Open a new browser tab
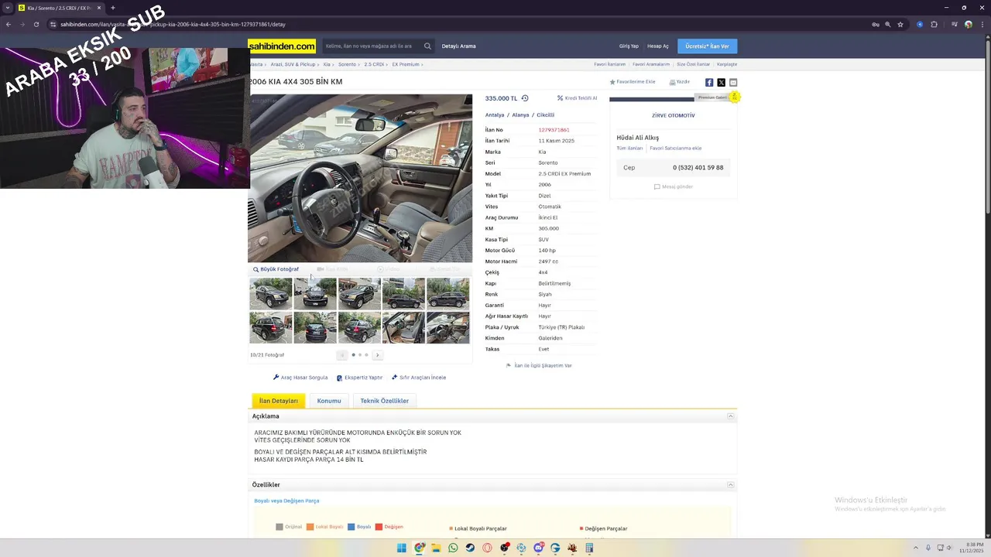 [x=113, y=8]
